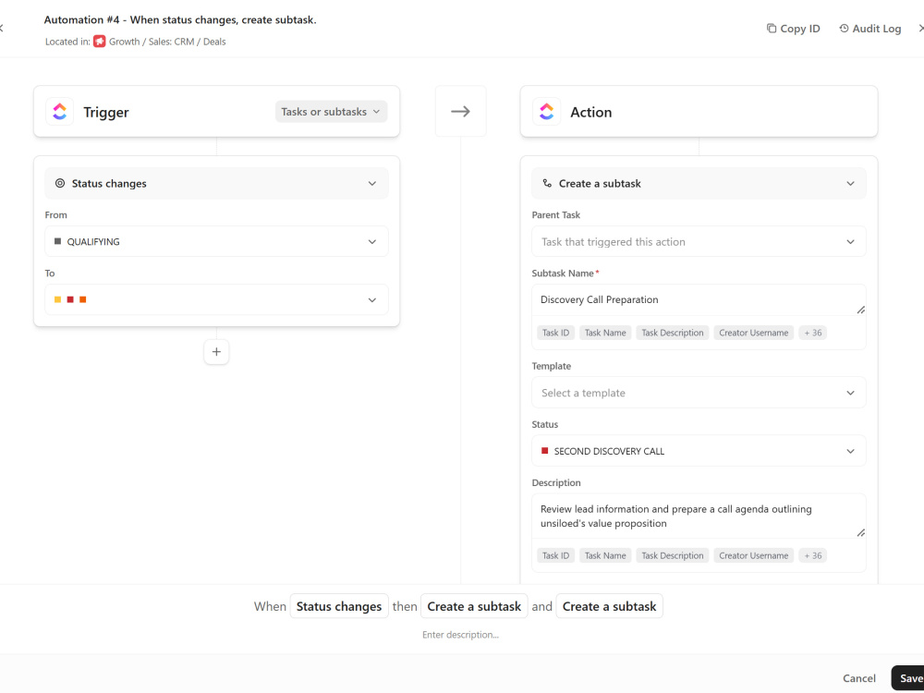Click the Automation #4 title text
This screenshot has height=693, width=924.
[x=180, y=19]
